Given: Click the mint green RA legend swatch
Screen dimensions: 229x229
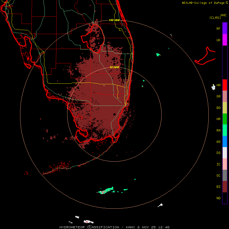Looking at the screenshot, I should [225, 130].
